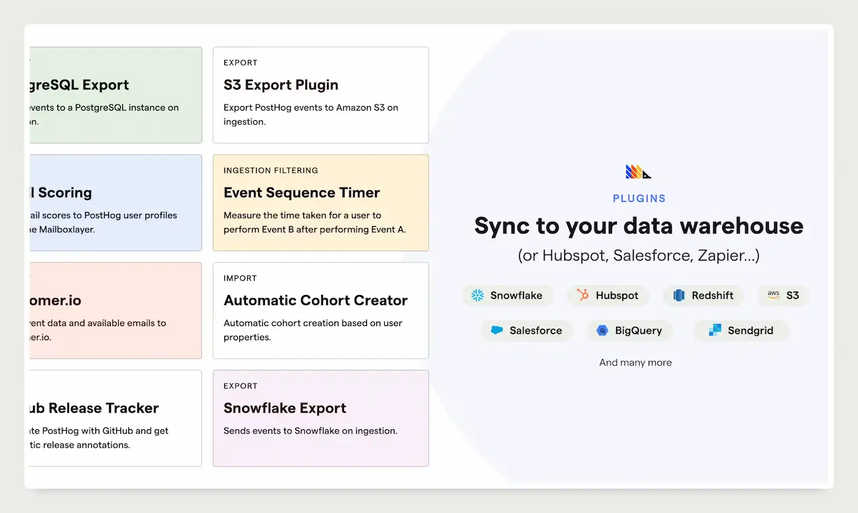Click the PLUGINS label link
This screenshot has height=513, width=858.
point(638,198)
